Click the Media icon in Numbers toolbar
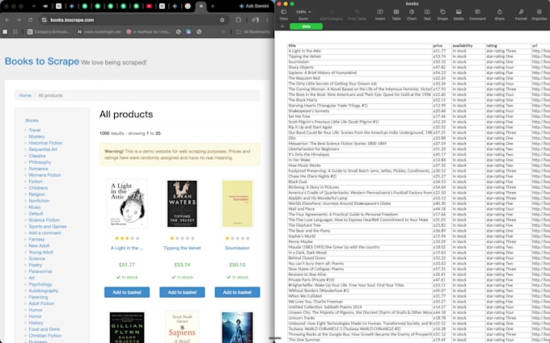The image size is (550, 343). pyautogui.click(x=459, y=15)
